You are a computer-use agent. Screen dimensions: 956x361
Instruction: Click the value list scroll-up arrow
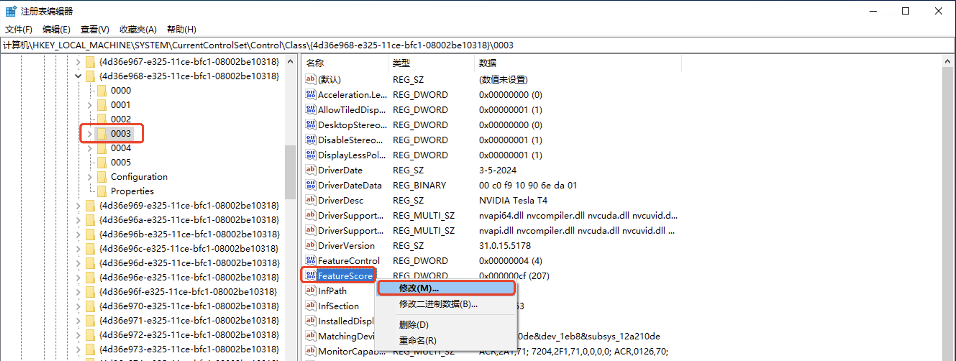(x=947, y=61)
